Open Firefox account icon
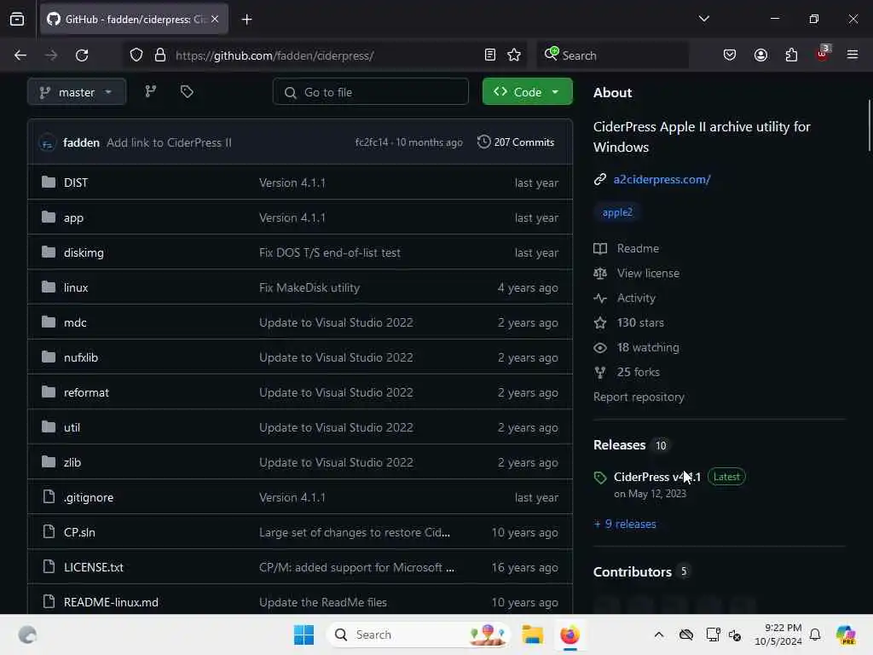Screen dimensions: 873x655 (x=760, y=55)
